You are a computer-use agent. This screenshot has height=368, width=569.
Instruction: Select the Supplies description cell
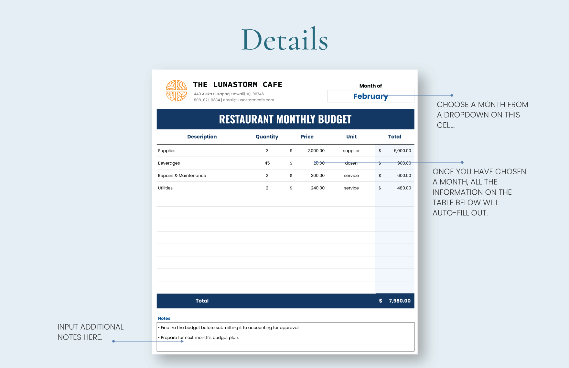pyautogui.click(x=166, y=151)
